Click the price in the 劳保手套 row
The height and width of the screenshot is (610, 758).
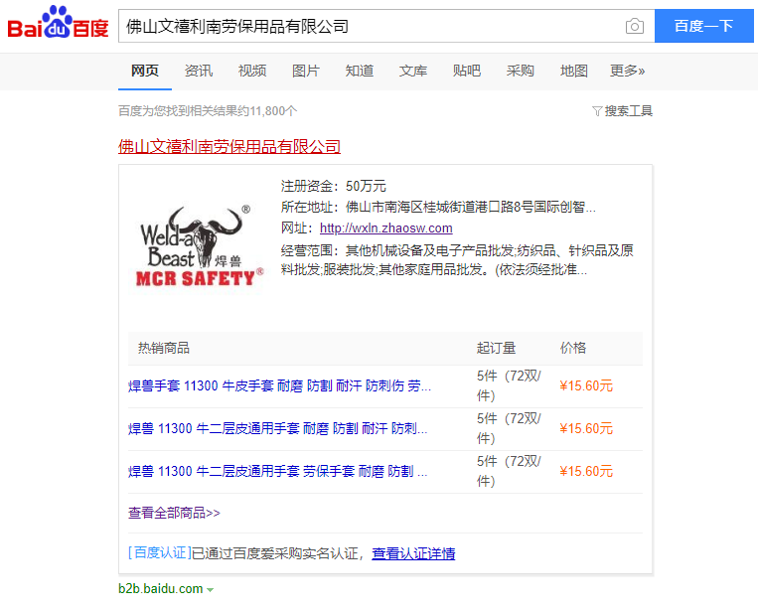coord(586,471)
